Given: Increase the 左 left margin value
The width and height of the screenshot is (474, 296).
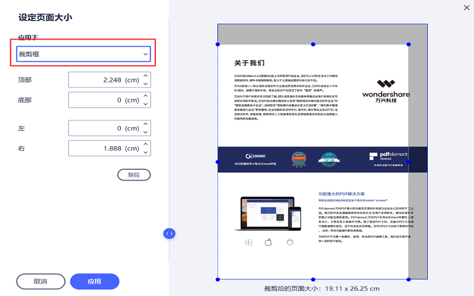Looking at the screenshot, I should 146,124.
